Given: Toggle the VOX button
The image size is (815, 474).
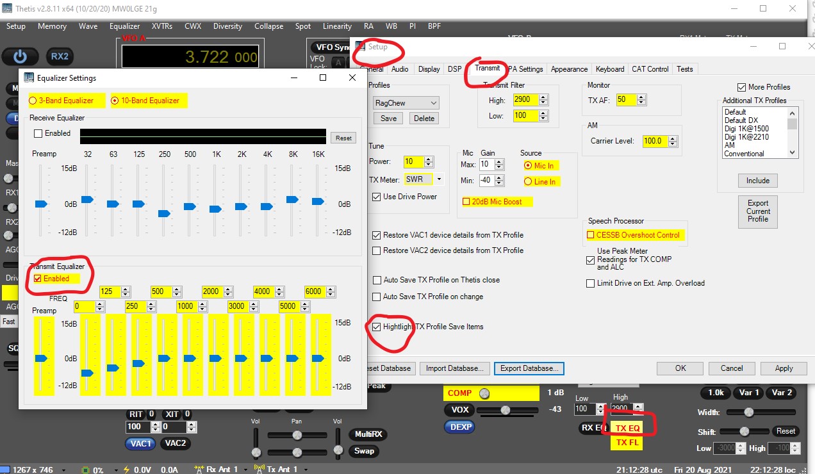Looking at the screenshot, I should (459, 410).
